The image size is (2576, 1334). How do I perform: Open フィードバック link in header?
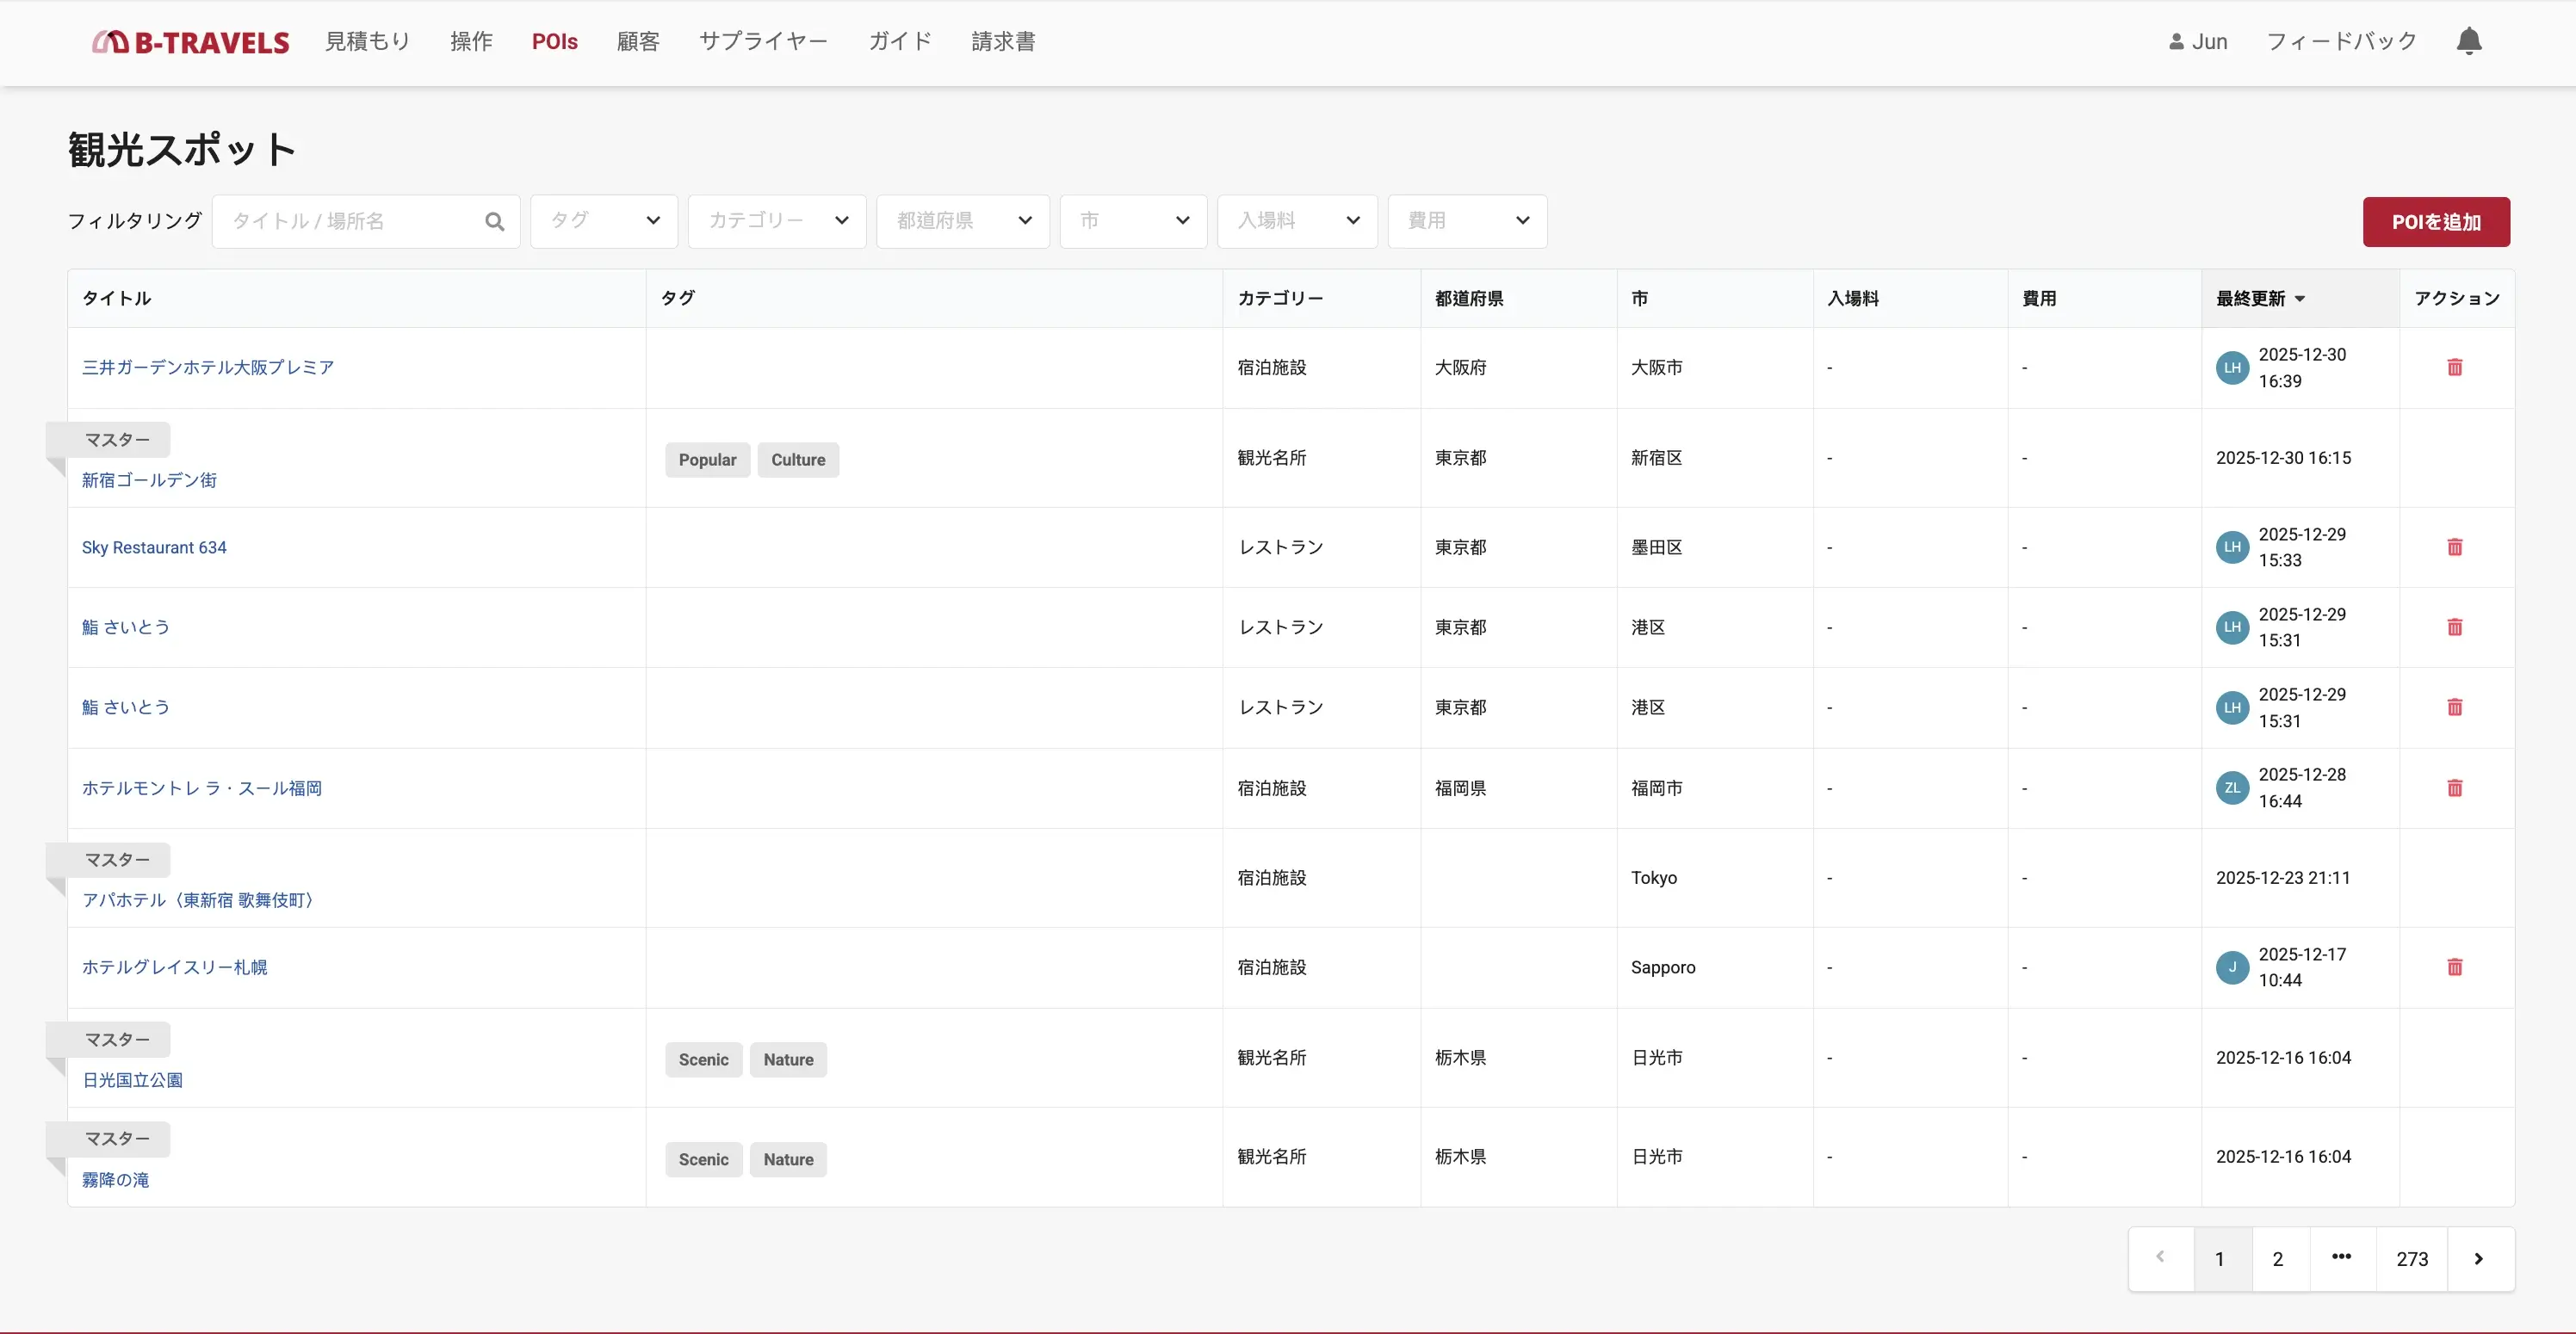click(2341, 42)
